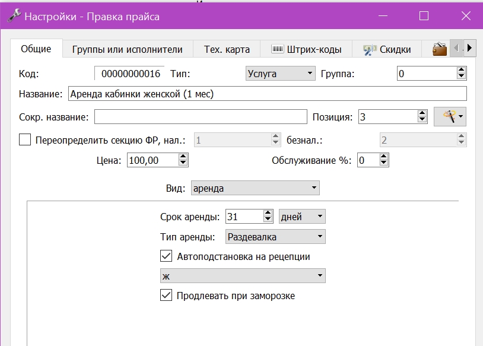Uncheck Автоподстановка на рецепции
483x346 pixels.
pos(166,256)
